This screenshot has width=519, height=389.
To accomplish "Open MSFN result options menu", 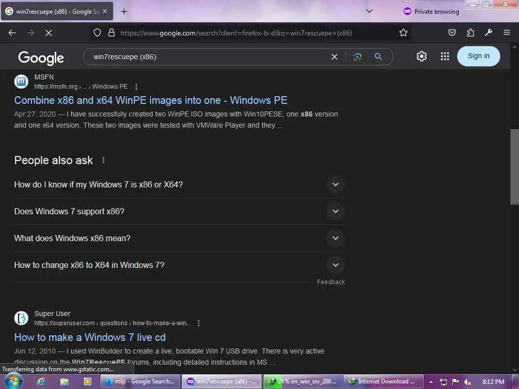I will coord(136,87).
